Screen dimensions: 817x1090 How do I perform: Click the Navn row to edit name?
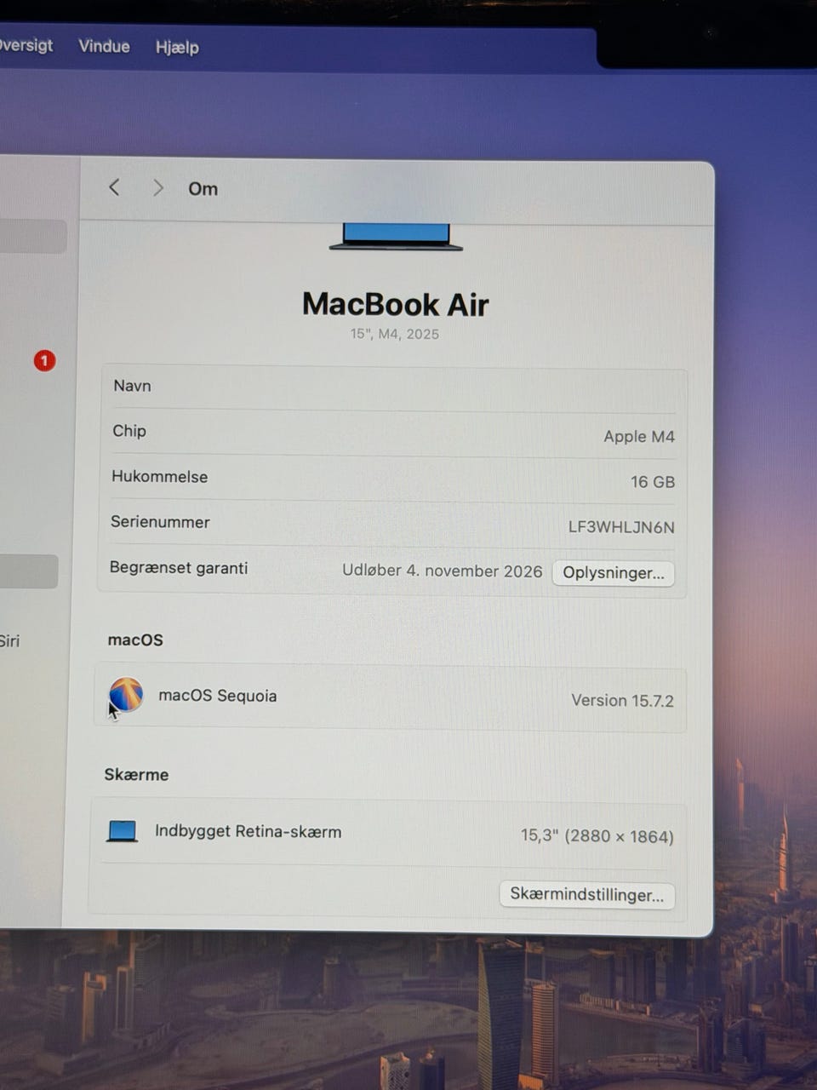393,389
